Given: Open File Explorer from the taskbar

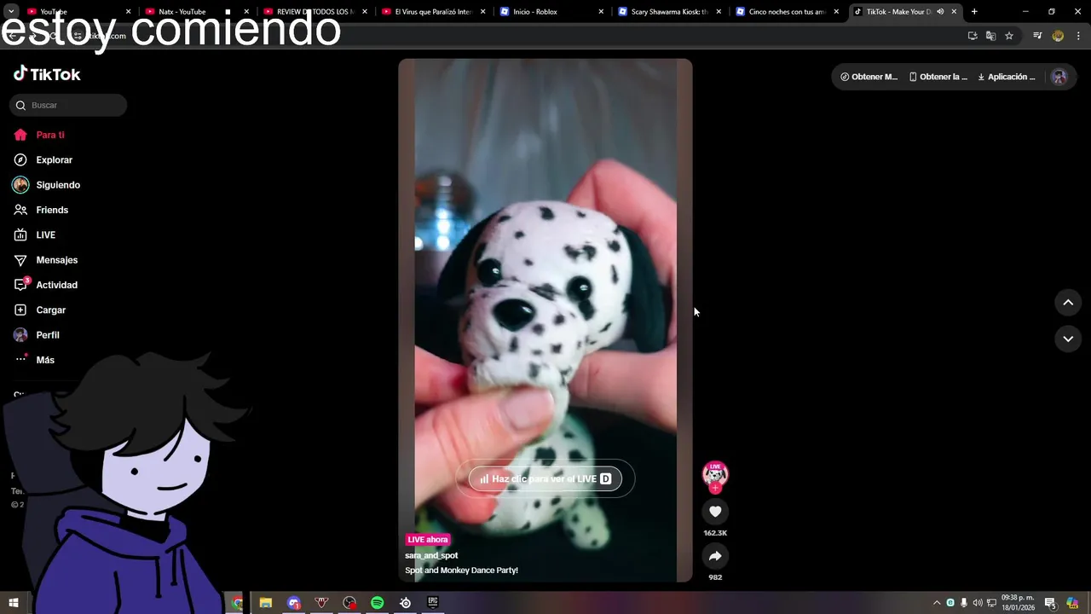Looking at the screenshot, I should click(x=265, y=603).
